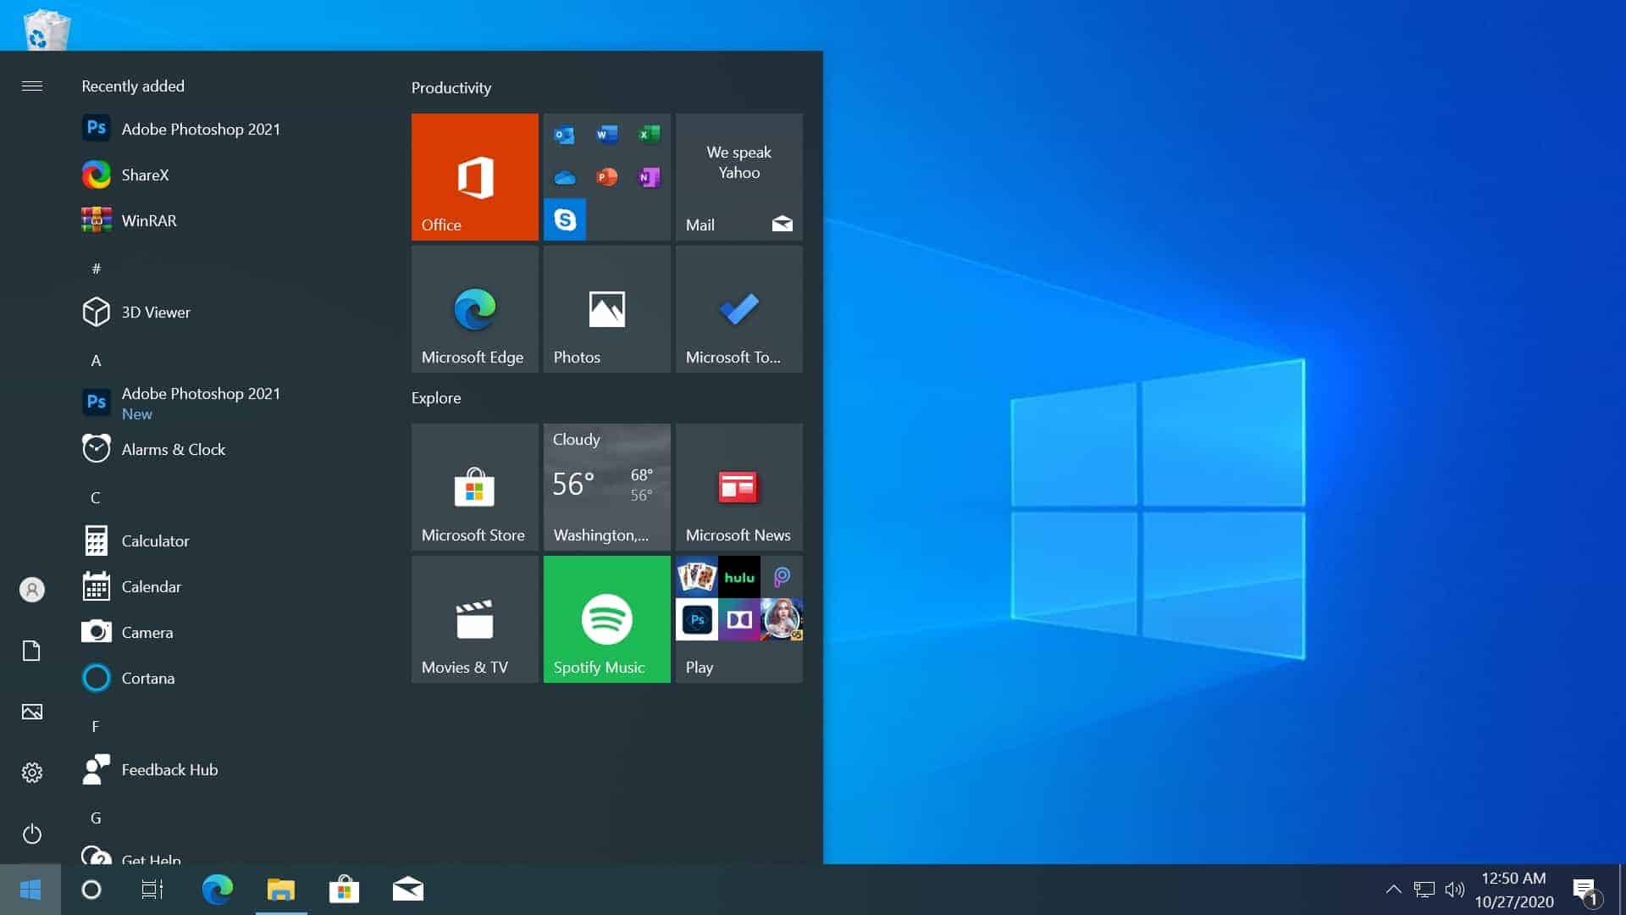The width and height of the screenshot is (1626, 915).
Task: Click the letter A group header
Action: (x=96, y=360)
